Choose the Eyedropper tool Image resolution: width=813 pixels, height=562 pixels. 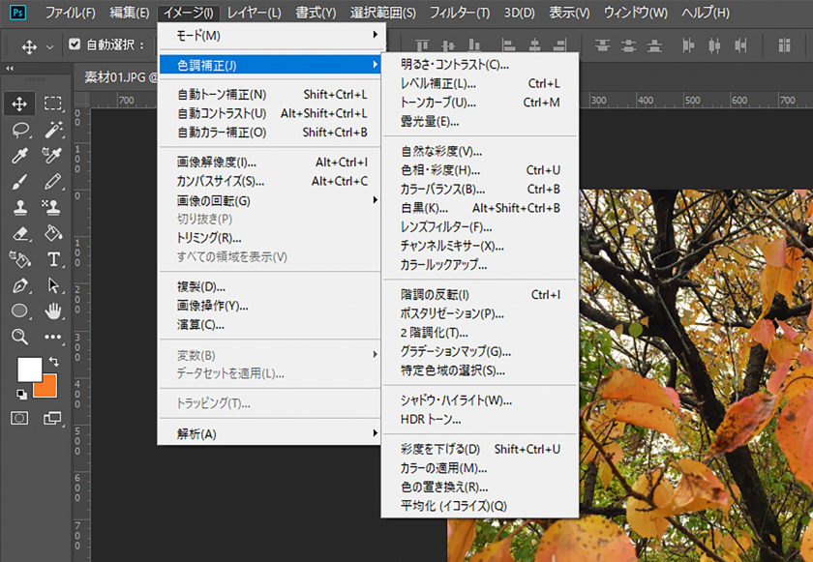coord(20,156)
